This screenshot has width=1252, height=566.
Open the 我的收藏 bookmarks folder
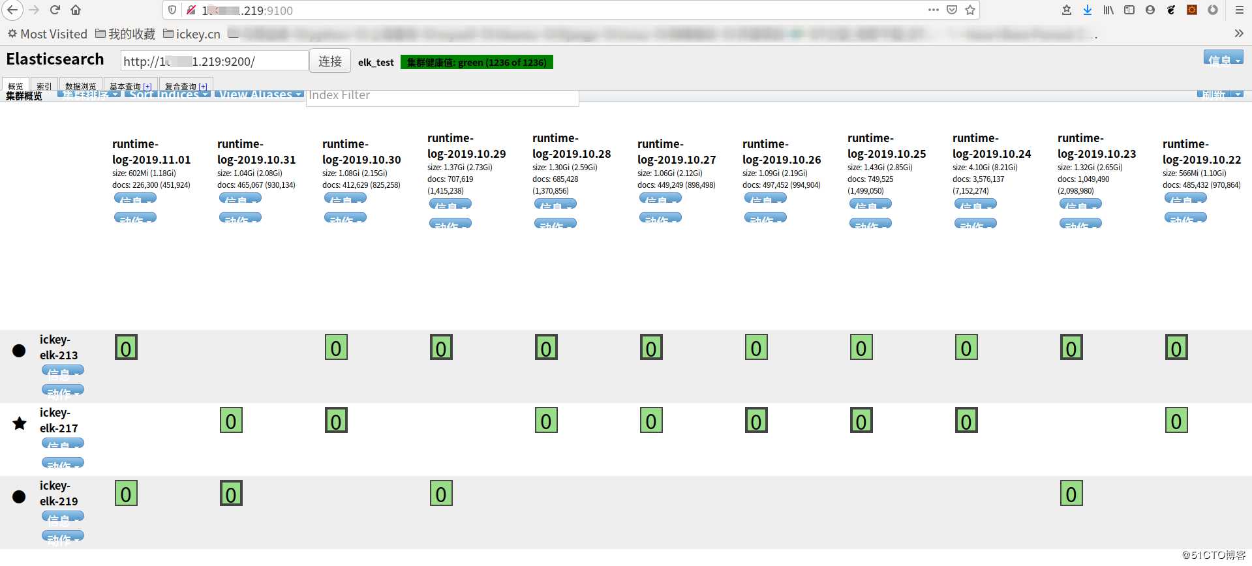[125, 34]
